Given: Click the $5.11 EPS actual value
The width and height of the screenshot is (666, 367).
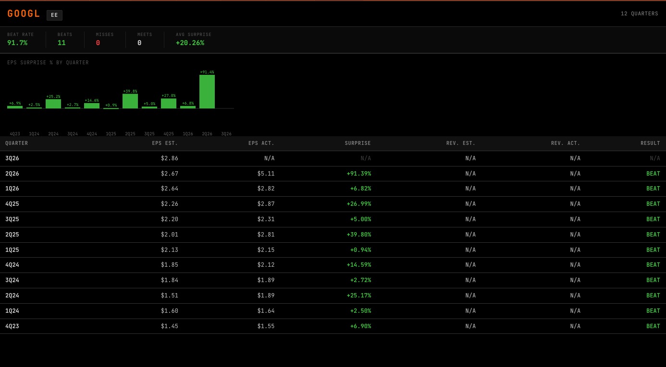Looking at the screenshot, I should pos(266,174).
